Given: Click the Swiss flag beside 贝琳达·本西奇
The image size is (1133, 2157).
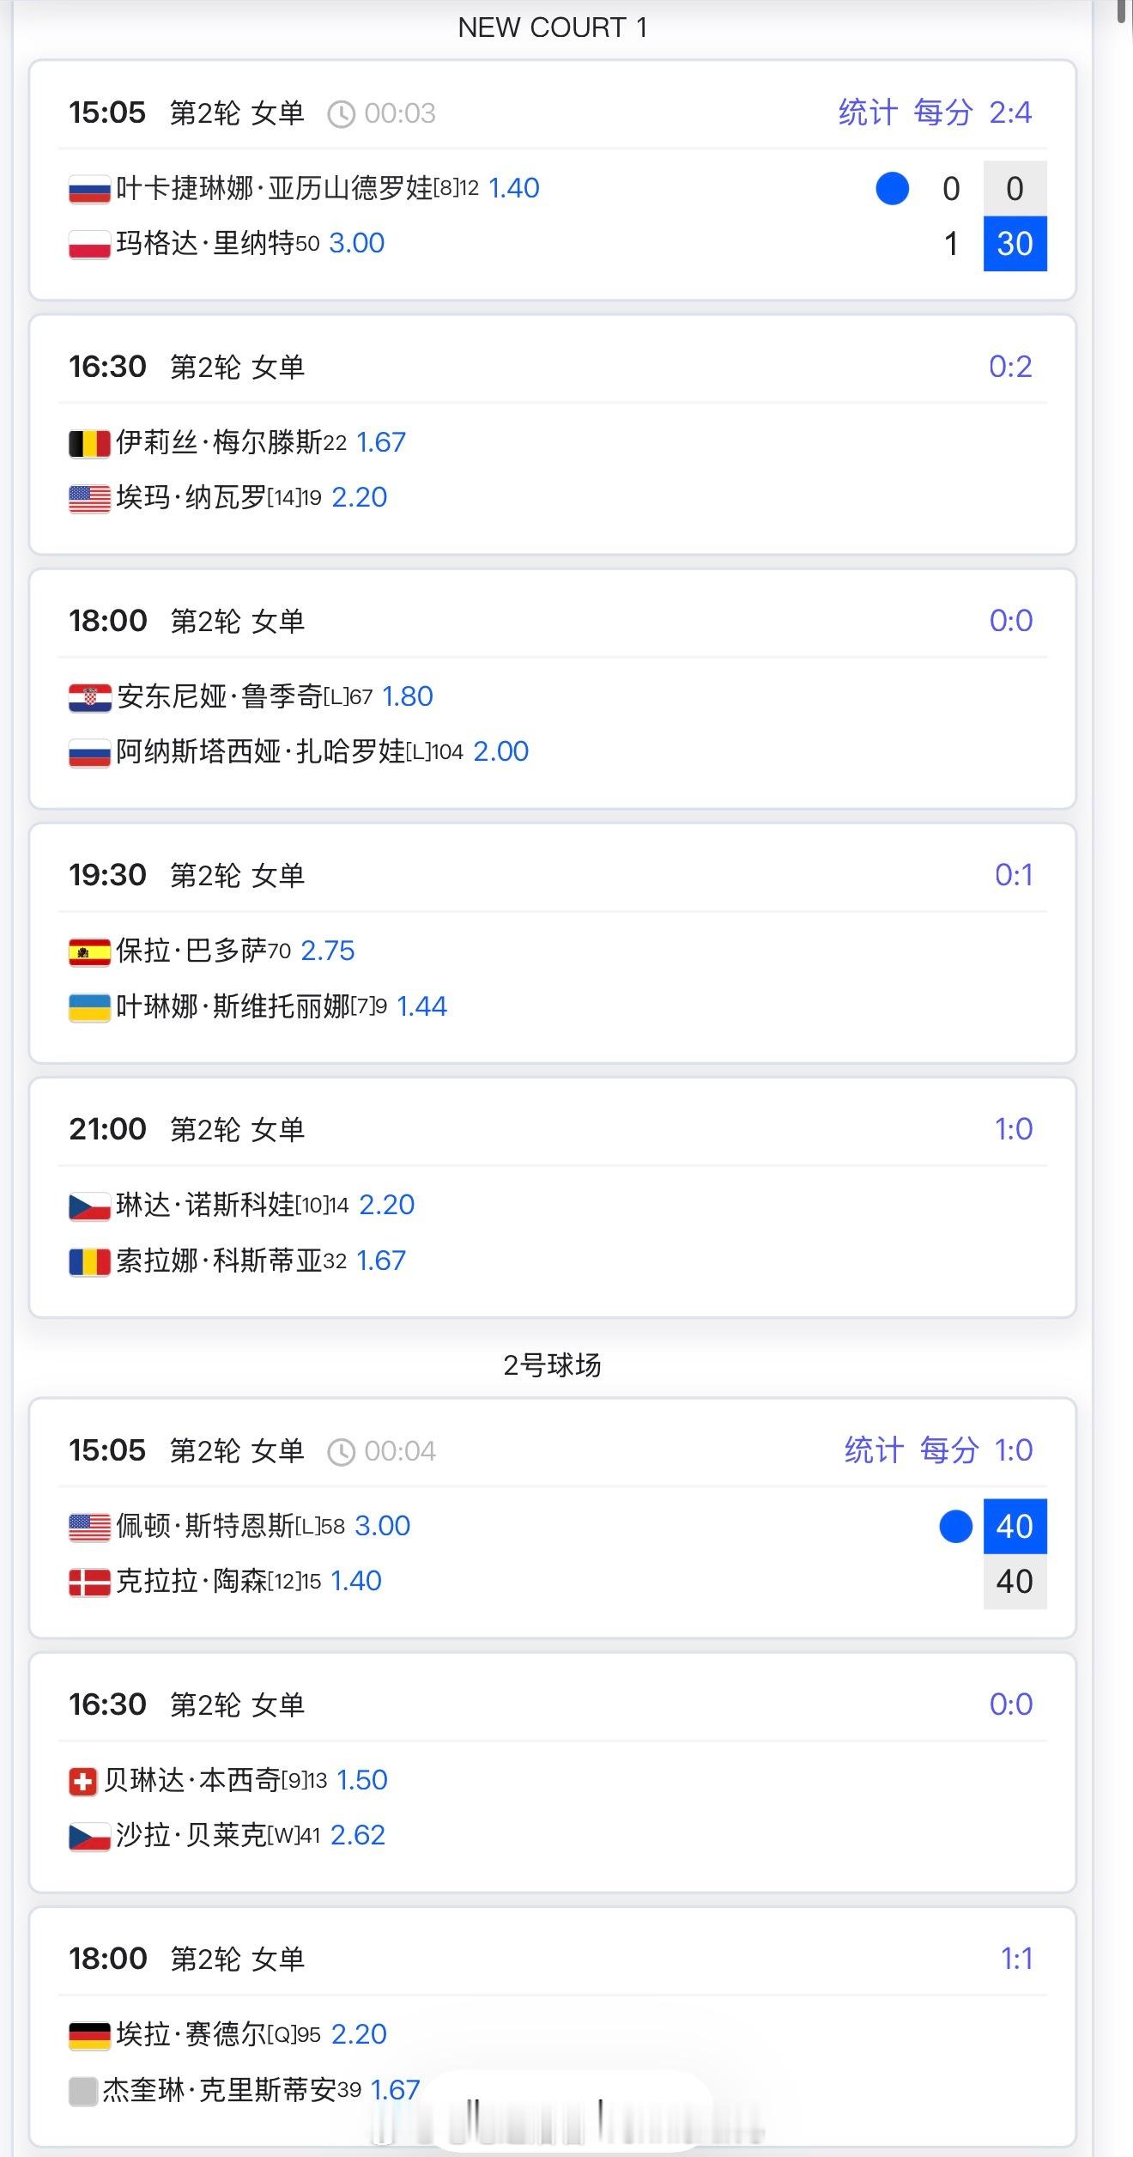Looking at the screenshot, I should pyautogui.click(x=82, y=1780).
